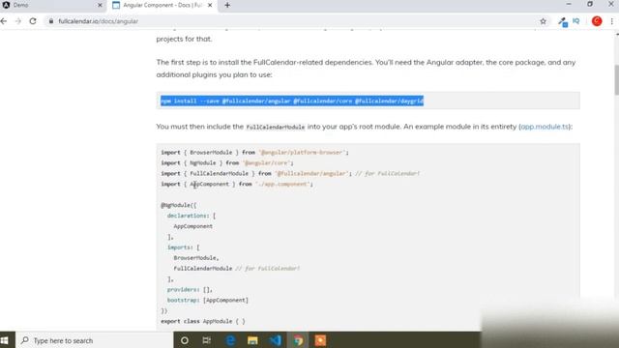This screenshot has height=348, width=619.
Task: Click the BrowserModule import line
Action: [x=254, y=153]
